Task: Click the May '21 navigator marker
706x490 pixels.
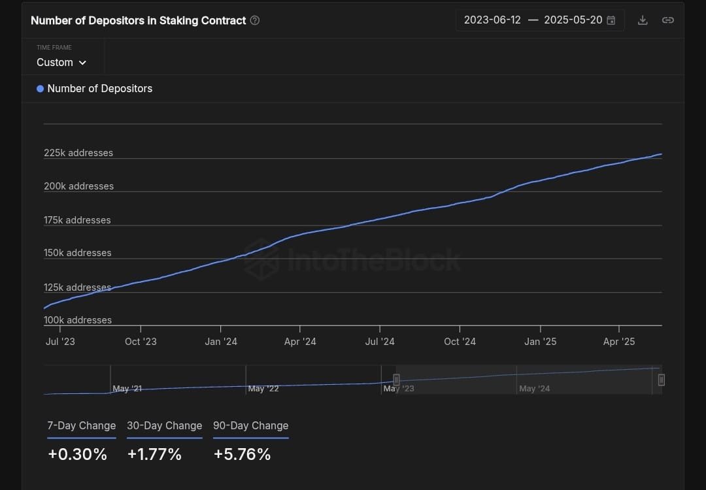Action: 127,388
